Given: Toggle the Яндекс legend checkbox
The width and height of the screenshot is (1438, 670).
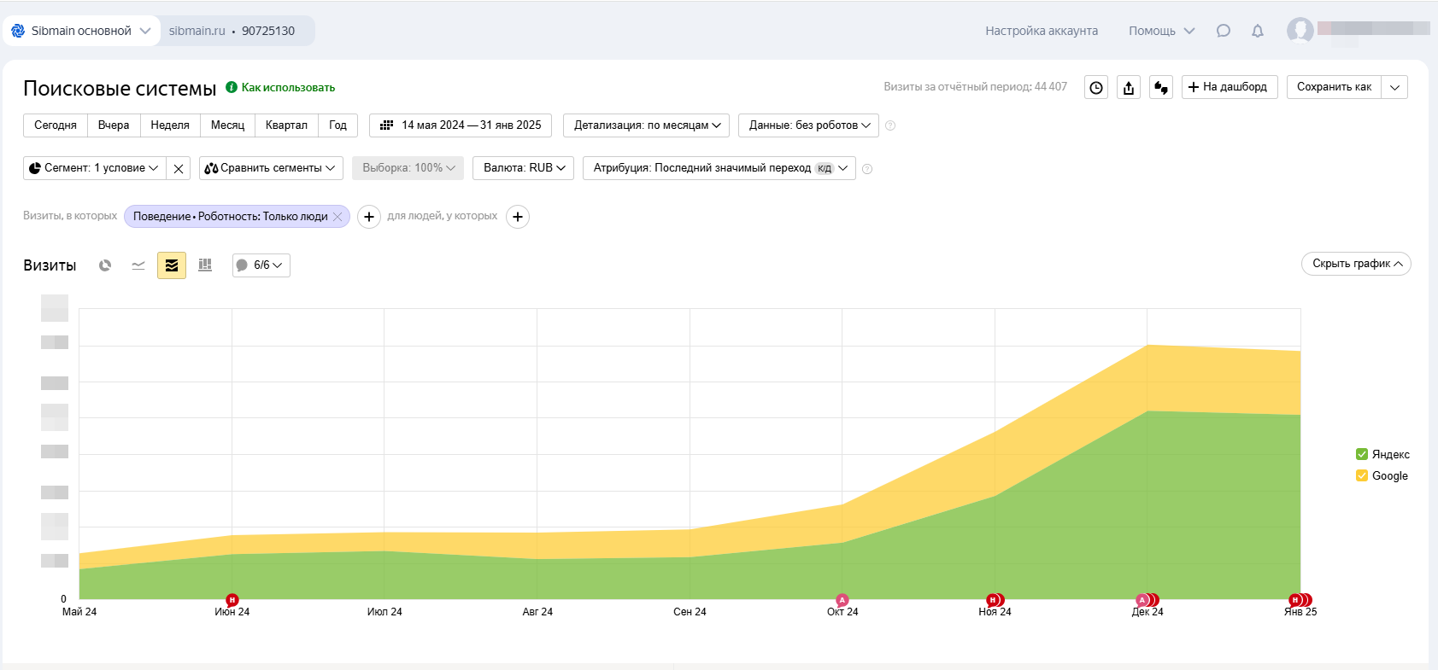Looking at the screenshot, I should click(1362, 454).
